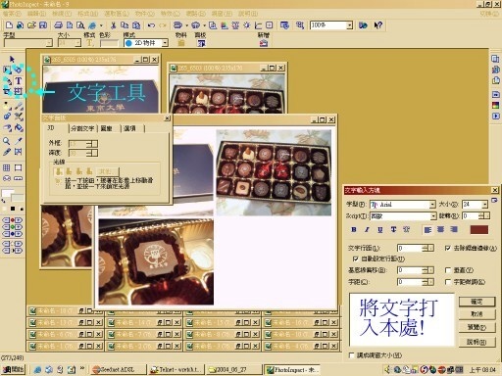Screen dimensions: 502x376
Task: Open the Telnet taskbar item
Action: tap(176, 369)
